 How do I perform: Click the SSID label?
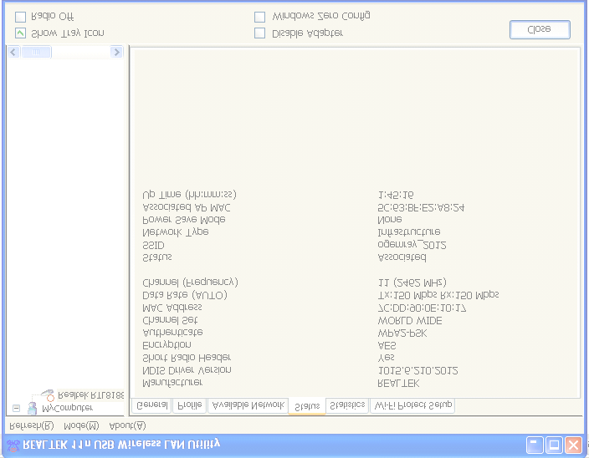coord(153,246)
